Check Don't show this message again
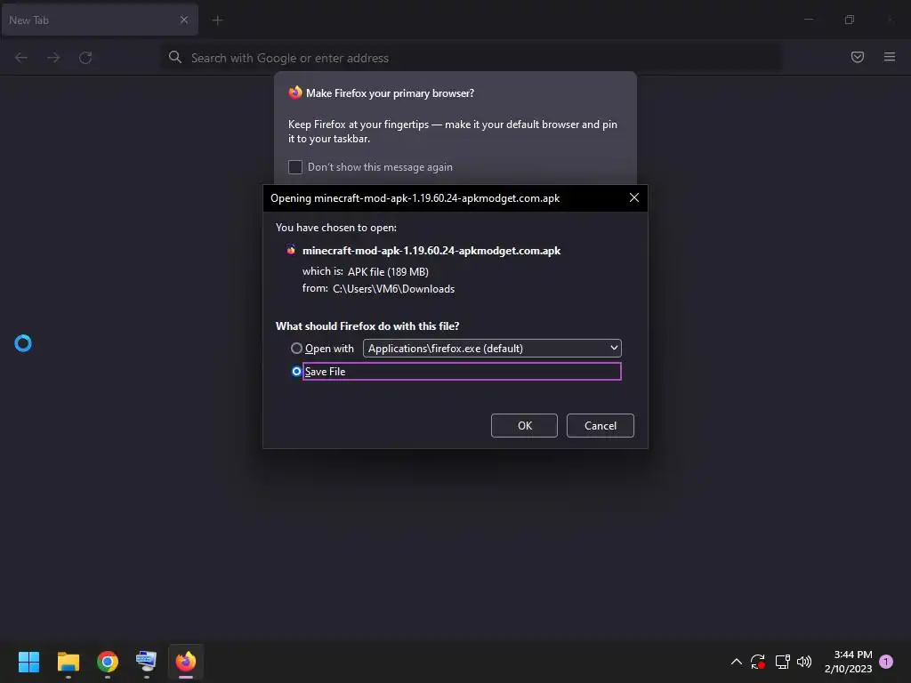911x683 pixels. click(x=295, y=167)
